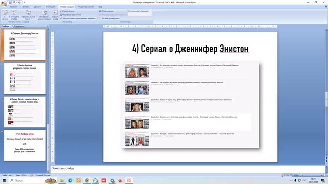The height and width of the screenshot is (184, 328).
Task: Click zoom out minus button
Action: click(301, 175)
